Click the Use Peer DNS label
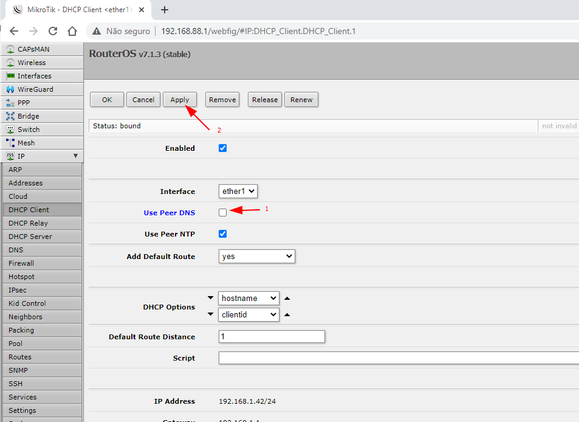Screen dimensions: 579x422 point(170,212)
